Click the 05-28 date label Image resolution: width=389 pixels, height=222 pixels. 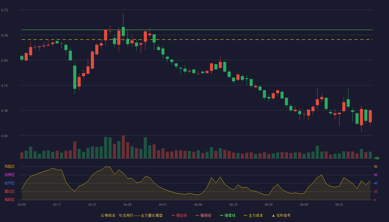click(x=269, y=205)
